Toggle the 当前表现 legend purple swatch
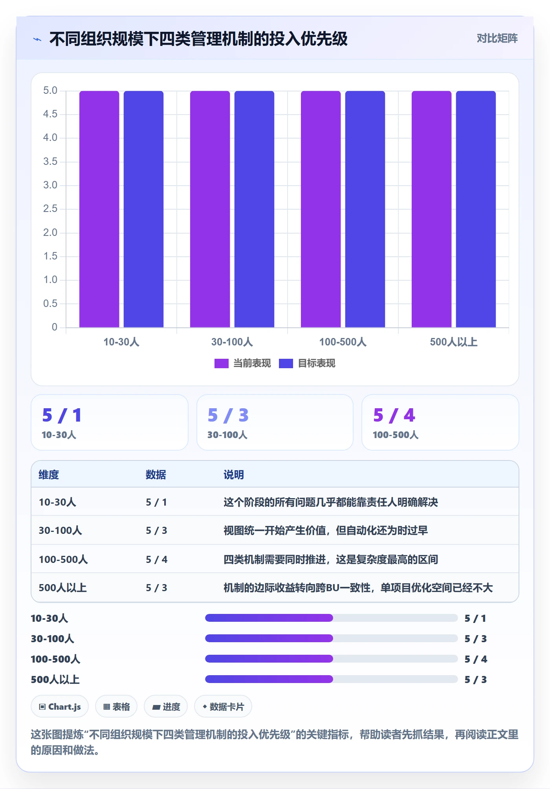The image size is (550, 789). pos(221,363)
